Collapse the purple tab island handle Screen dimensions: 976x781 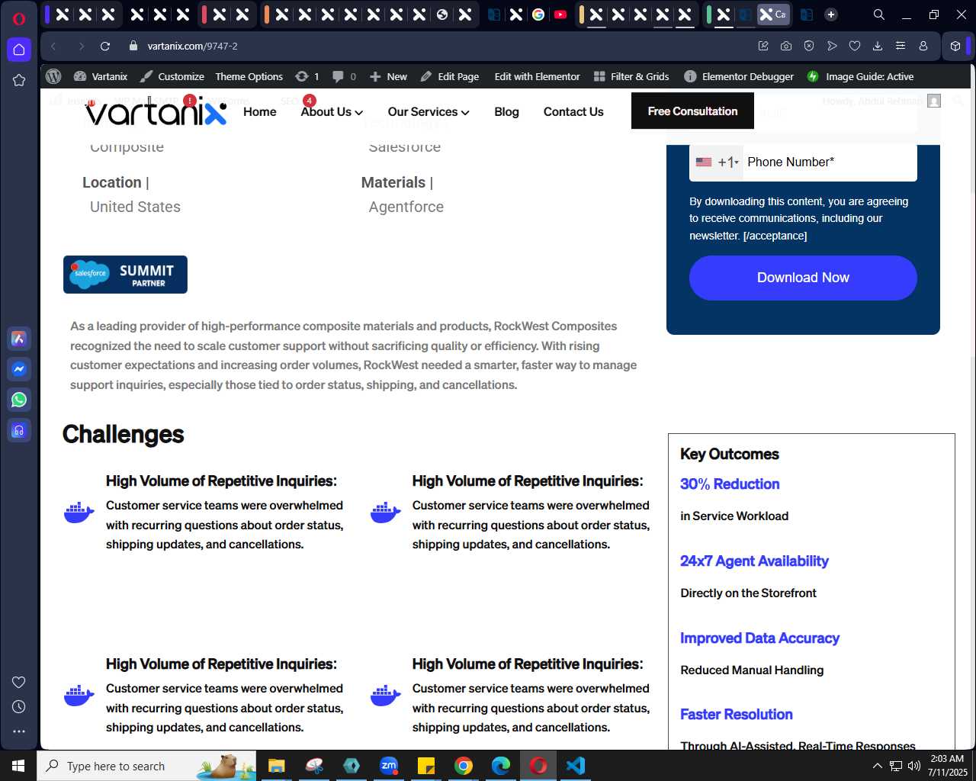(x=47, y=14)
